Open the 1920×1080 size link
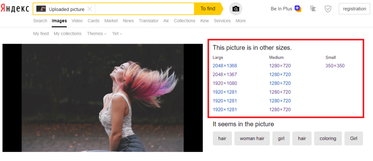Screen dimensions: 373x161 pyautogui.click(x=225, y=83)
